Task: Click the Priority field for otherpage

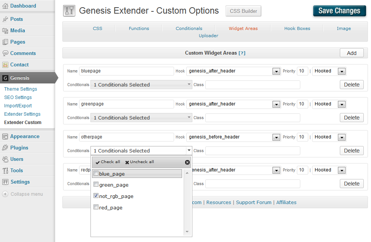Action: click(x=302, y=137)
